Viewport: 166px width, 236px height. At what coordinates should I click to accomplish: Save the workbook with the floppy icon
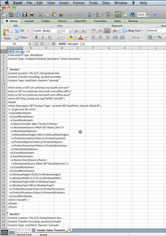pyautogui.click(x=25, y=15)
